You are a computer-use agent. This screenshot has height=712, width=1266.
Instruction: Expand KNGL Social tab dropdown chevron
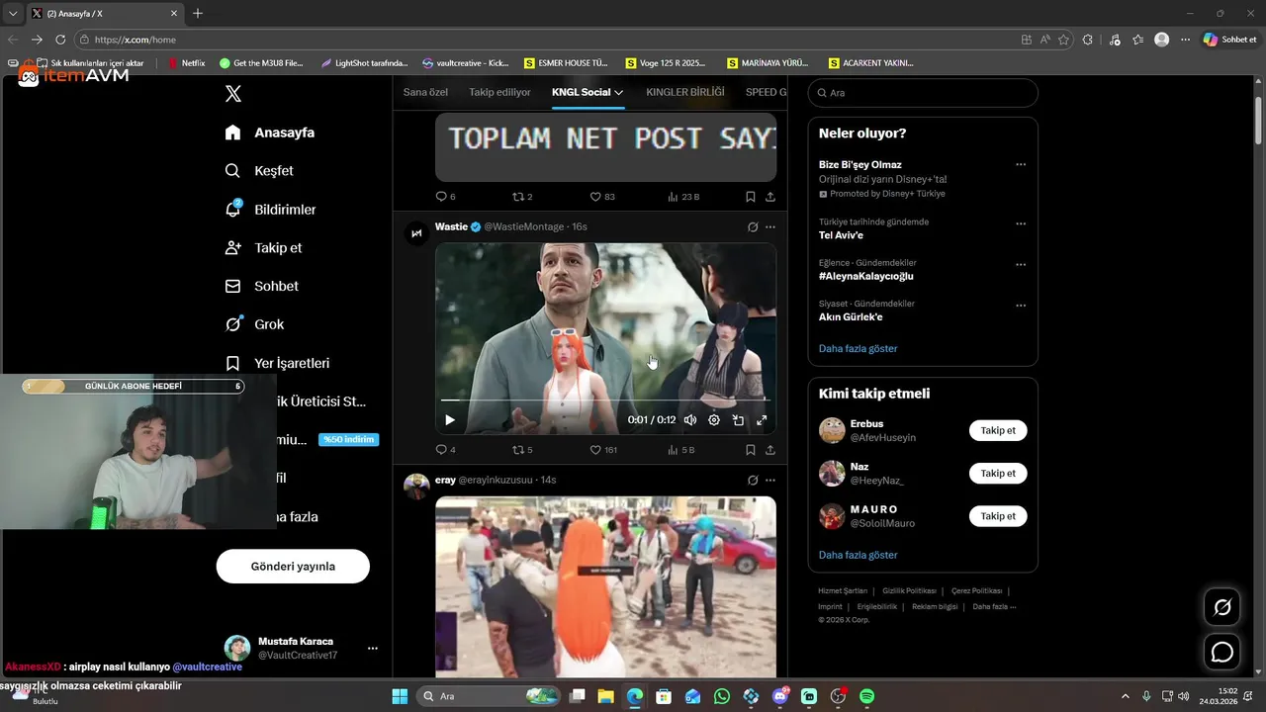[619, 92]
